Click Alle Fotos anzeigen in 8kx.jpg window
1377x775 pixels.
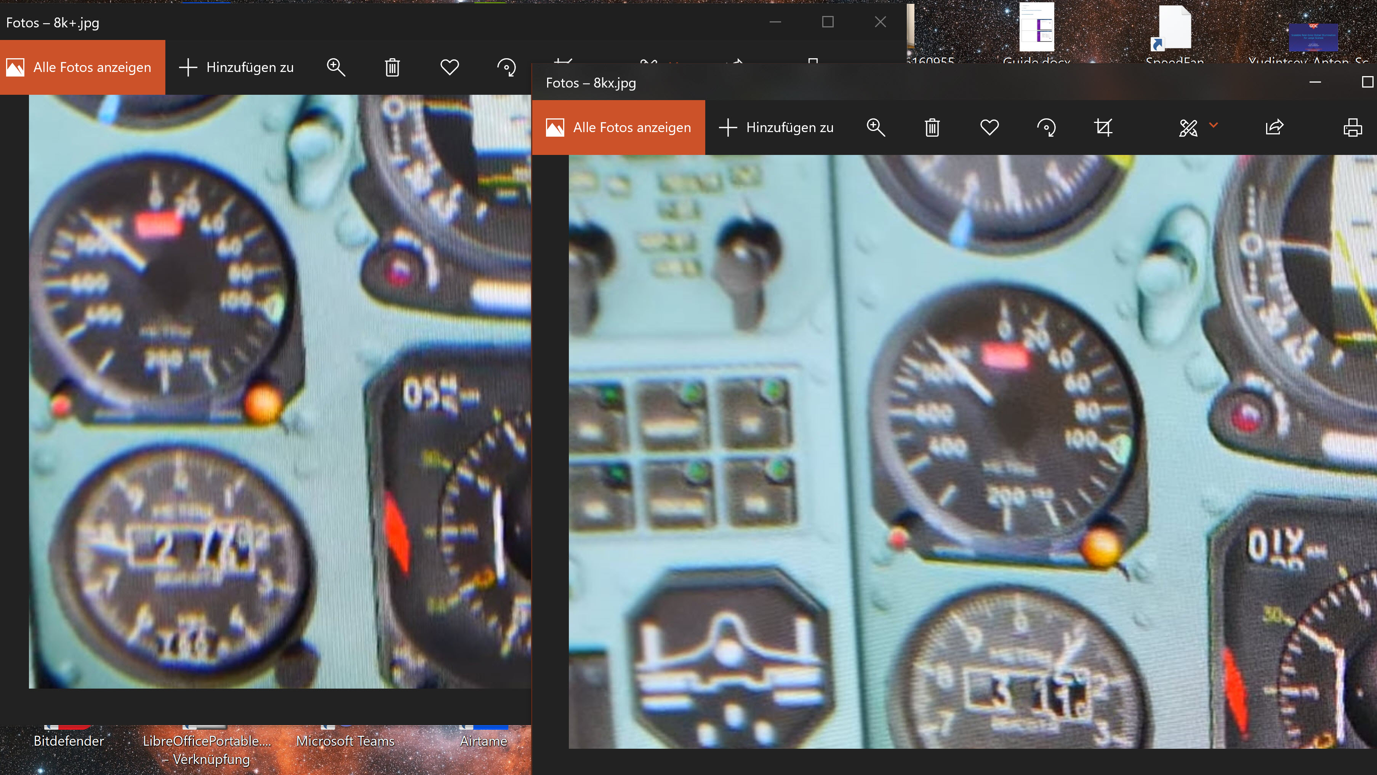618,128
